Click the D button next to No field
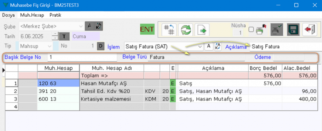This screenshot has height=131, width=322. coord(100,46)
